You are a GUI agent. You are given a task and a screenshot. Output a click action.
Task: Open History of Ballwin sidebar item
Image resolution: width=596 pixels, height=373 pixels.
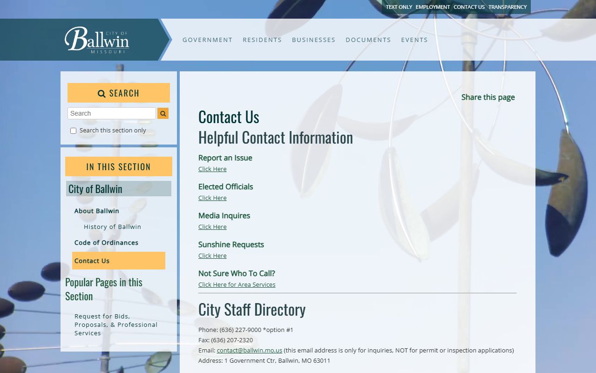(112, 227)
